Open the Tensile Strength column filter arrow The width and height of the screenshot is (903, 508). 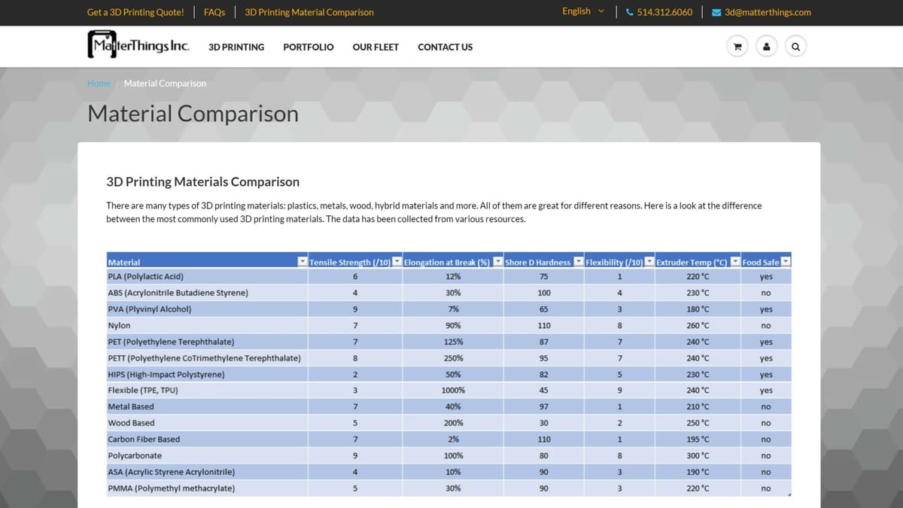point(397,261)
